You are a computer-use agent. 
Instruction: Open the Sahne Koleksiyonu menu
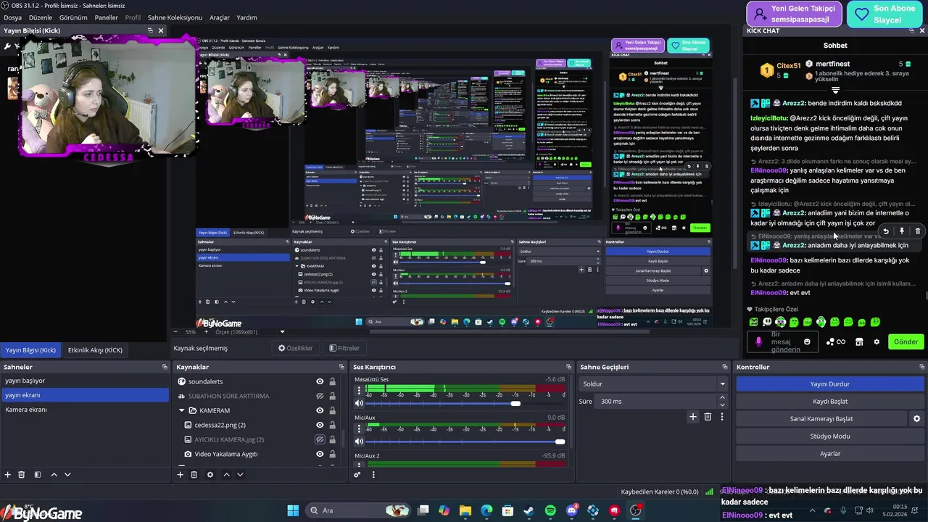175,17
